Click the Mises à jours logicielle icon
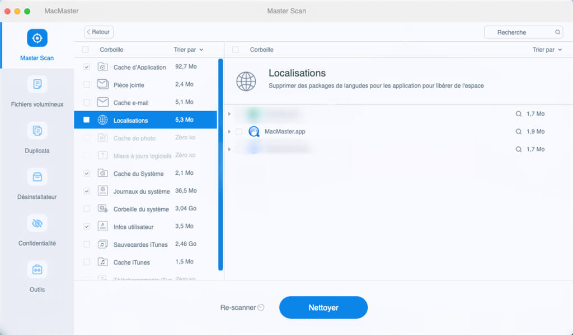The height and width of the screenshot is (335, 573). pos(103,155)
